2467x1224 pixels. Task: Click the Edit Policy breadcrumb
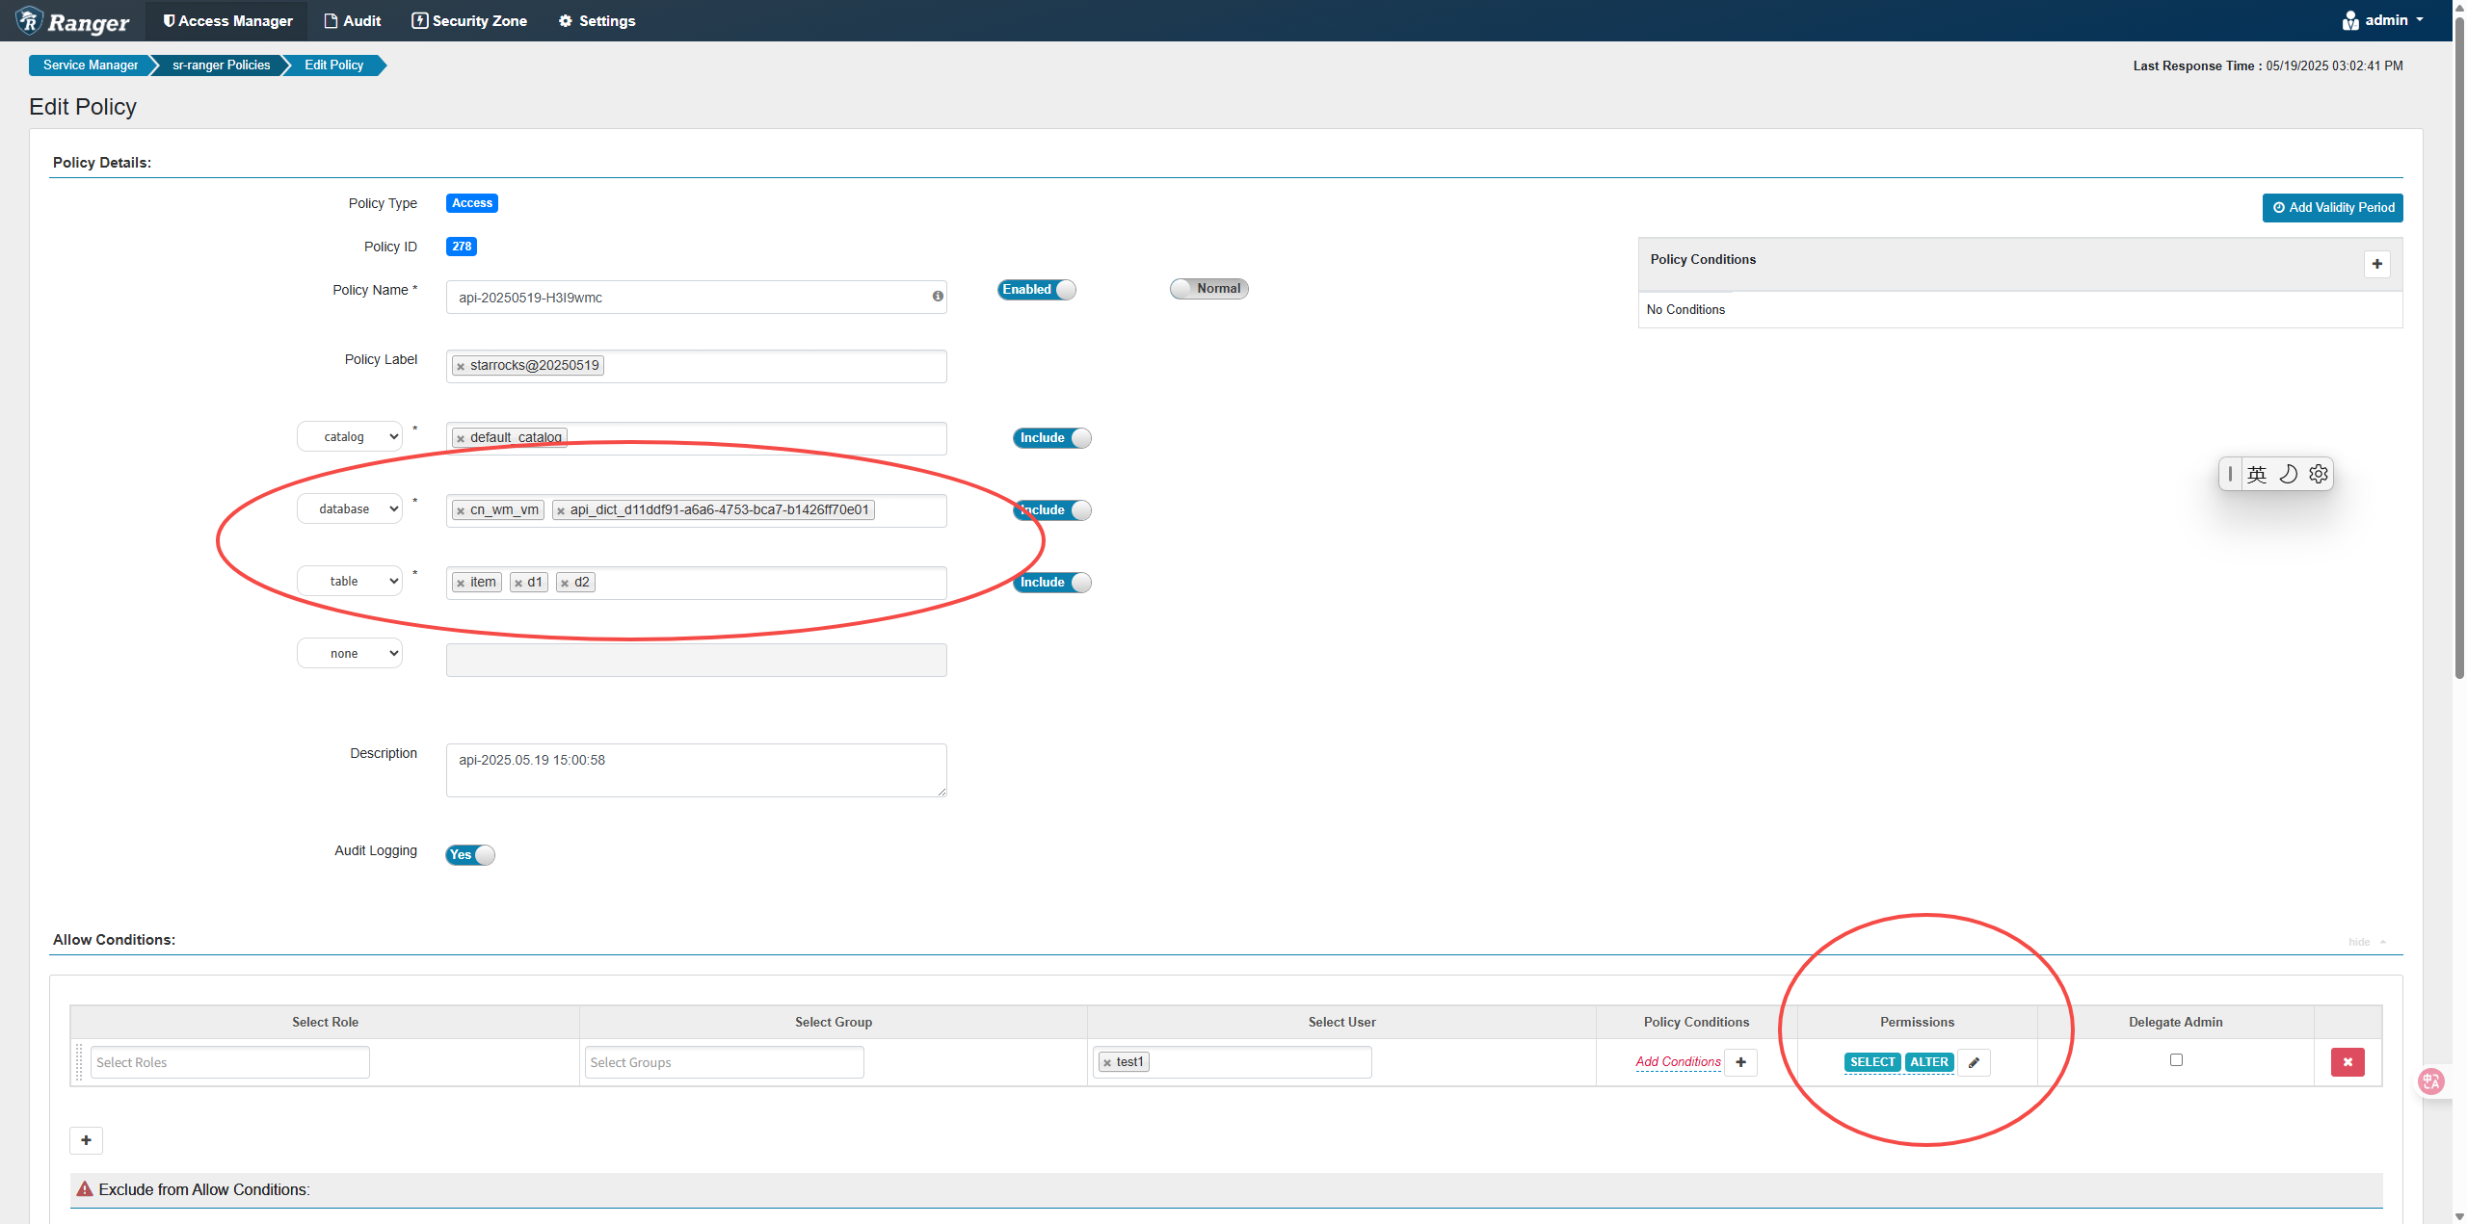pyautogui.click(x=334, y=65)
